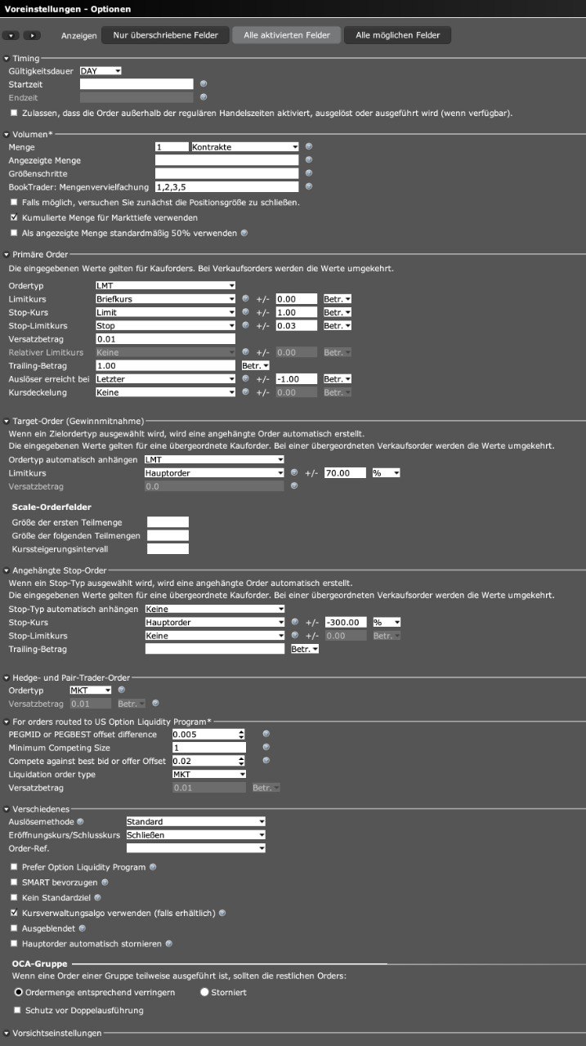Open the Gültigkeitsdauer DAY dropdown
The height and width of the screenshot is (1046, 586).
(x=101, y=71)
